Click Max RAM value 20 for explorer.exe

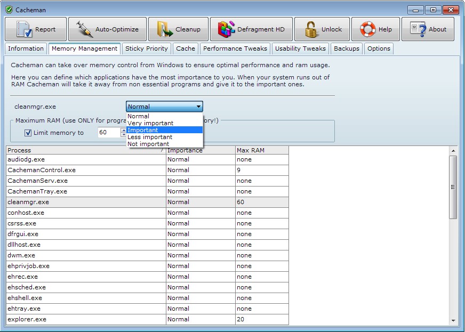pyautogui.click(x=262, y=320)
